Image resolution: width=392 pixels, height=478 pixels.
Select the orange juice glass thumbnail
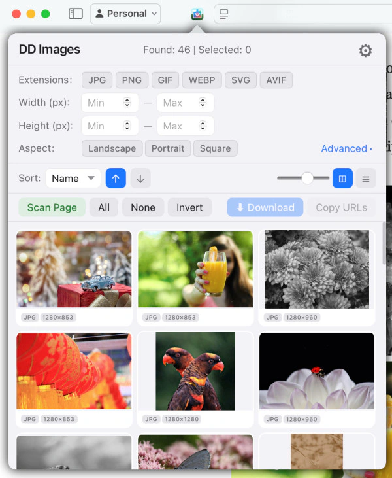point(195,269)
